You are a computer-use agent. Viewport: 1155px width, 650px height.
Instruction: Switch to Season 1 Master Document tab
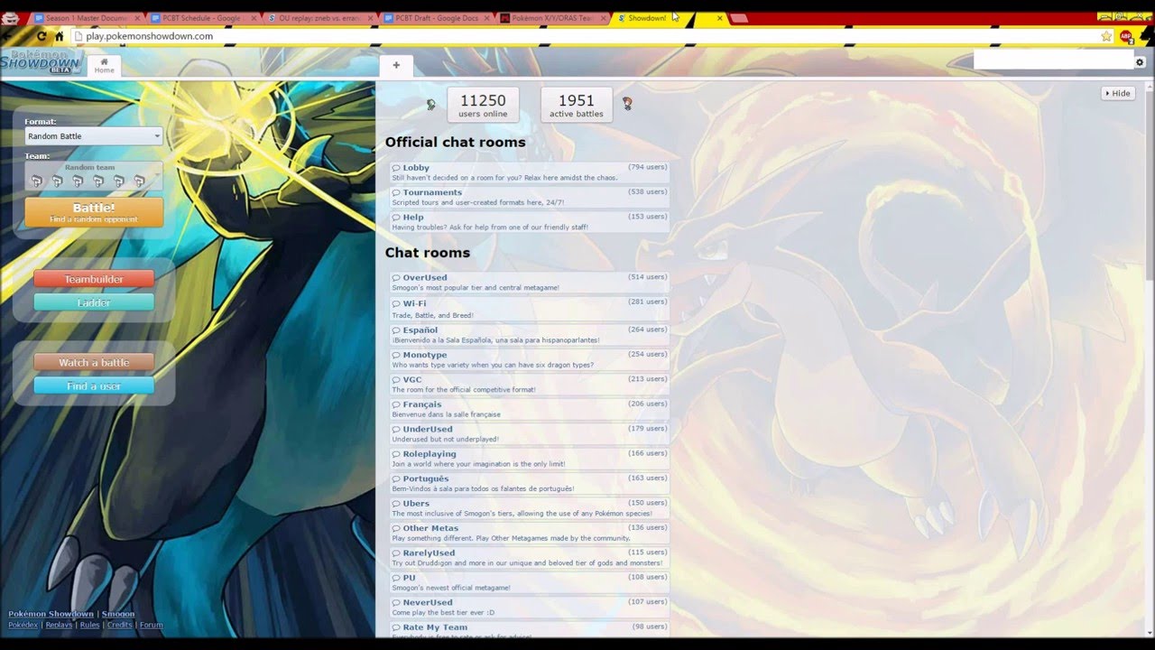(86, 18)
